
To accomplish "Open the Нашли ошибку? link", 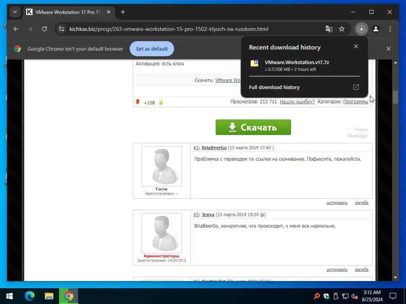I will tap(297, 102).
